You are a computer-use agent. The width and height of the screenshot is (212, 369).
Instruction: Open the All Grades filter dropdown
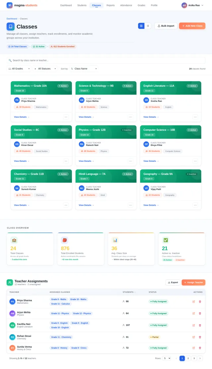click(19, 69)
